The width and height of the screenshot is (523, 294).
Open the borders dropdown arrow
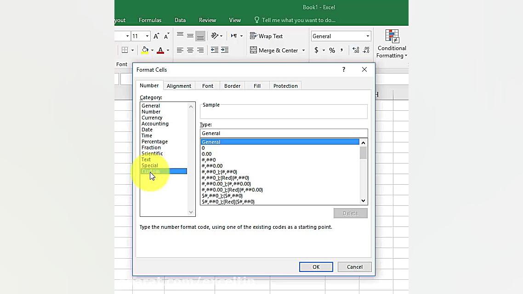(132, 51)
